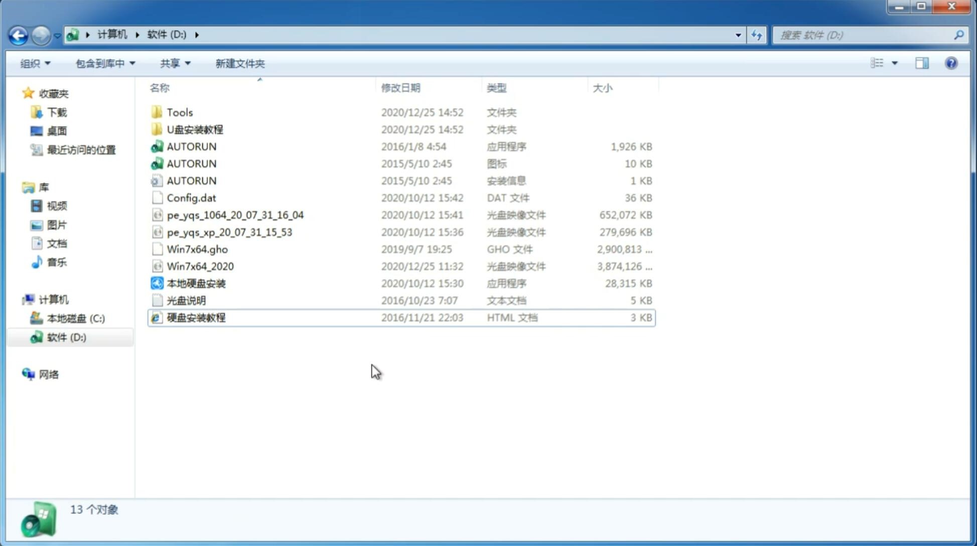The width and height of the screenshot is (977, 546).
Task: Open 硬盘安装教程 HTML document
Action: 196,317
